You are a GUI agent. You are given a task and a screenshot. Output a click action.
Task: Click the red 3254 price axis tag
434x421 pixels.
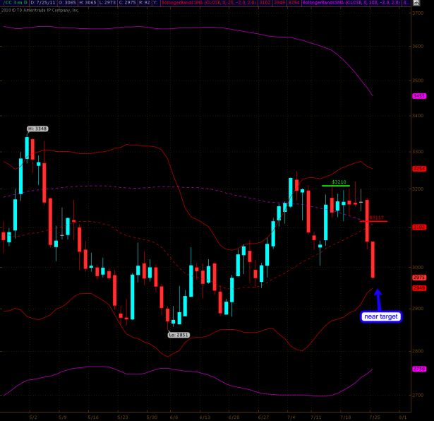(419, 169)
